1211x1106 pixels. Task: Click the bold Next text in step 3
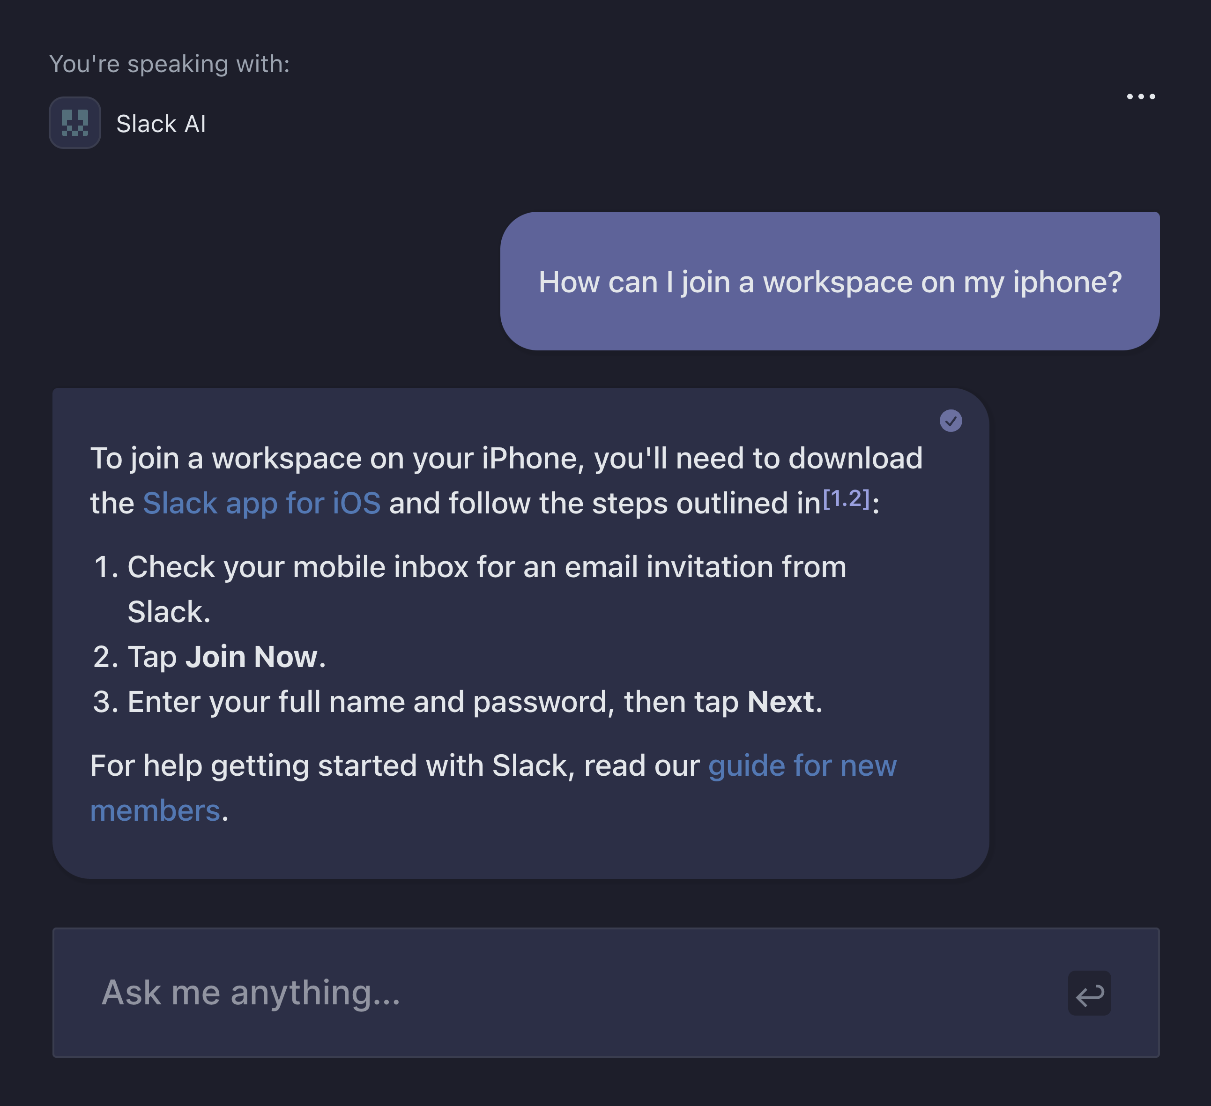coord(780,702)
